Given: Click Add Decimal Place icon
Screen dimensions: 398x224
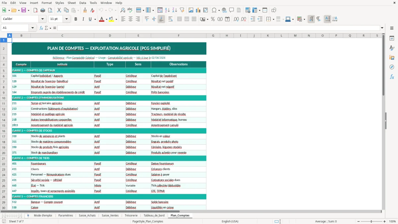Looking at the screenshot, I should 236,19.
